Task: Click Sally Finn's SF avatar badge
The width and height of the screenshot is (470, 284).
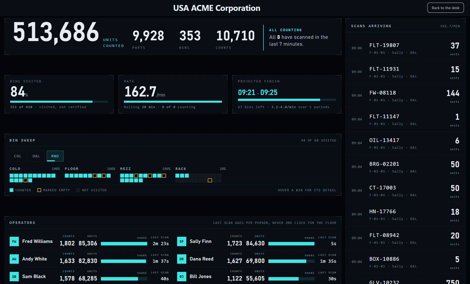Action: click(x=181, y=241)
